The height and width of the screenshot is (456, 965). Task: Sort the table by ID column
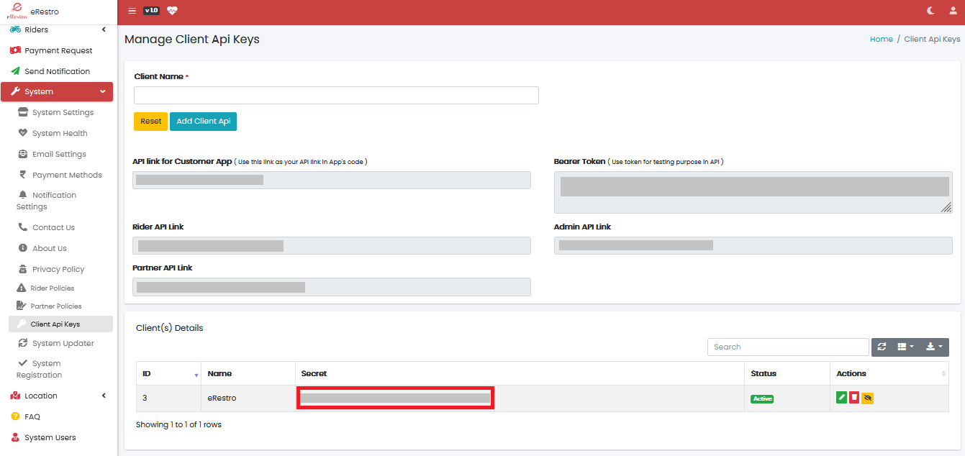pyautogui.click(x=168, y=374)
